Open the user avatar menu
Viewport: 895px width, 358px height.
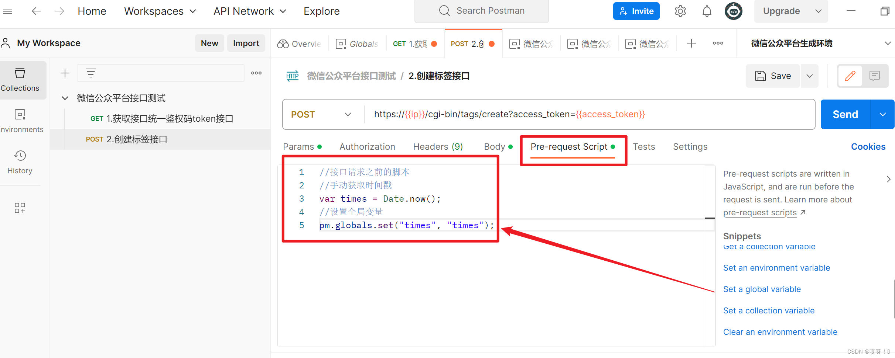[733, 11]
